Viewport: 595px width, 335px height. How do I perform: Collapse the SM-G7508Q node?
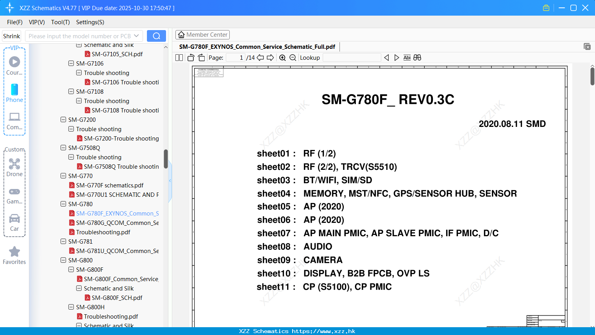tap(63, 148)
